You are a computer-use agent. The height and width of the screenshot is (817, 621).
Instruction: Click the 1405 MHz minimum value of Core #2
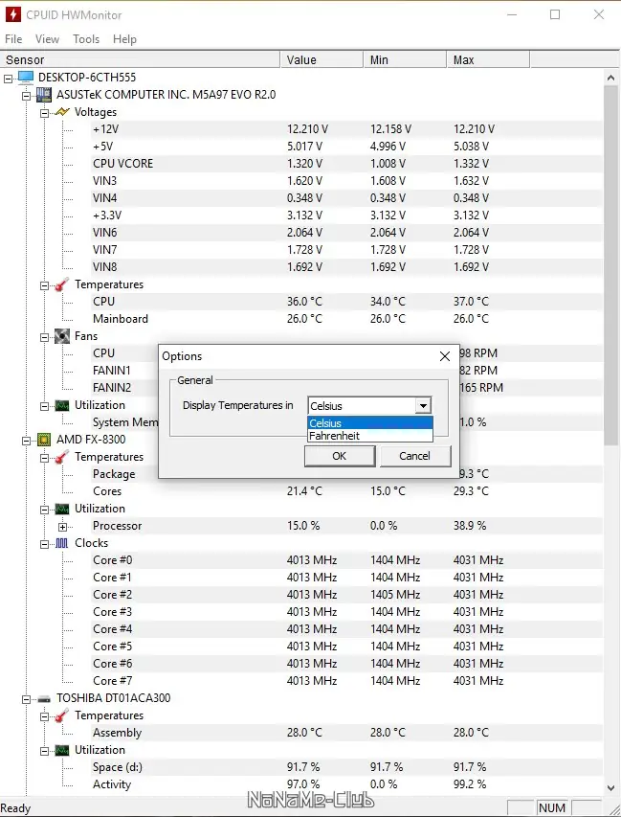(395, 595)
